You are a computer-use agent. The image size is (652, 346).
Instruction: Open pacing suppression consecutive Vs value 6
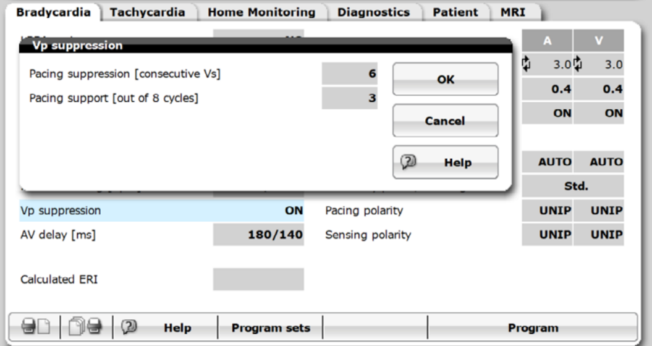click(350, 74)
